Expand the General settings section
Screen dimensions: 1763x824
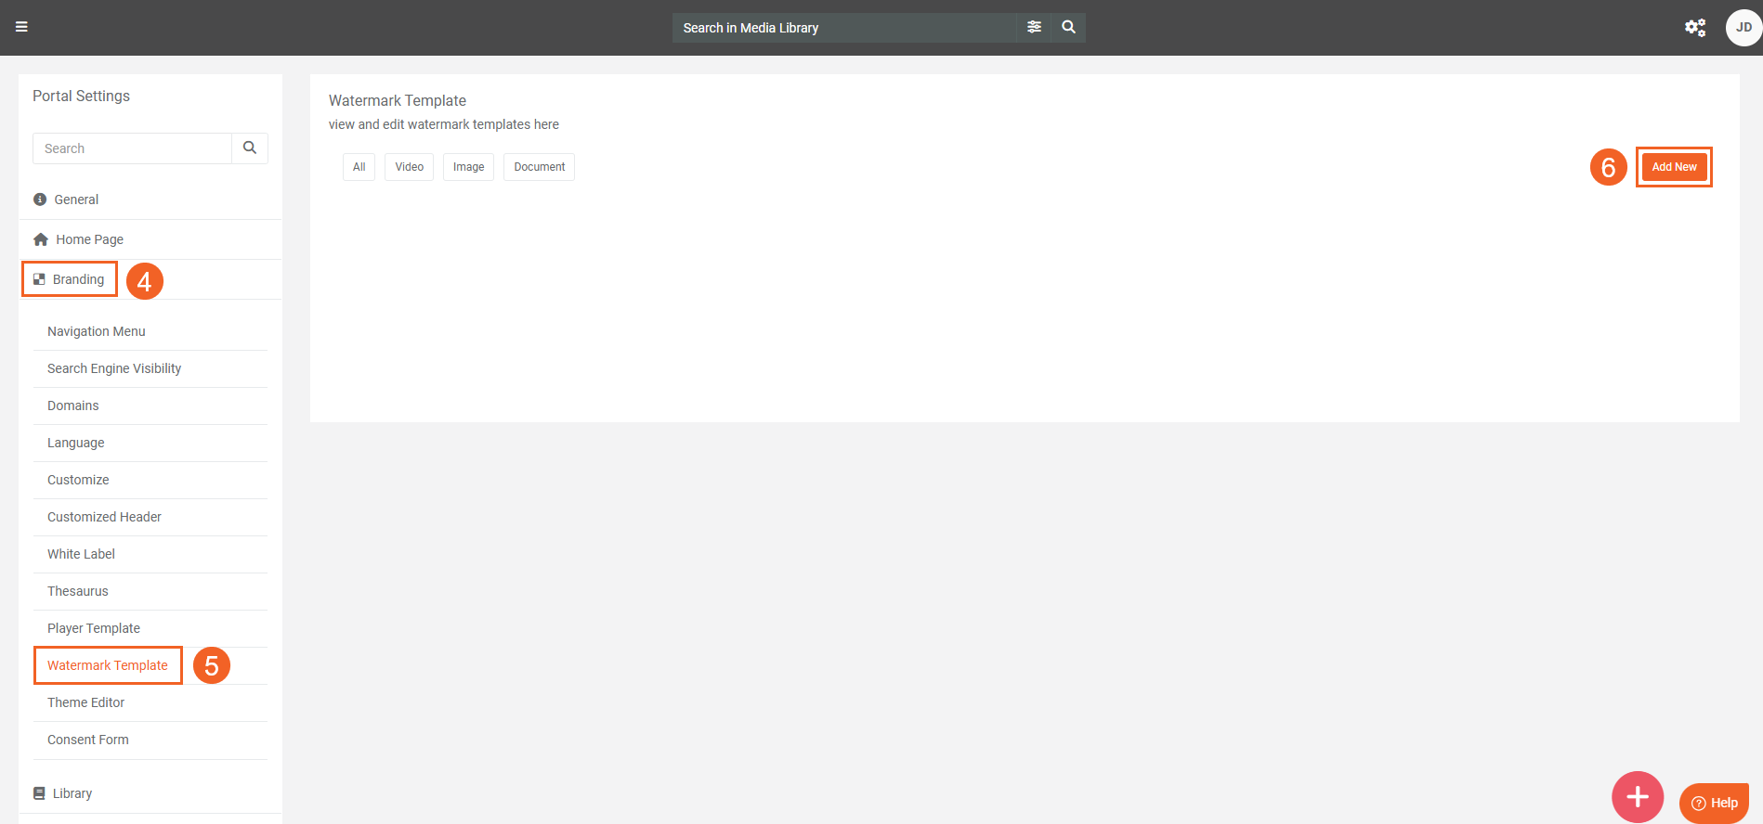tap(76, 200)
